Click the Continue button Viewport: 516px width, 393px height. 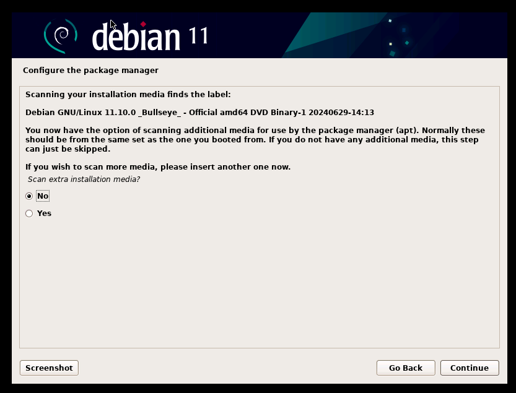click(470, 368)
